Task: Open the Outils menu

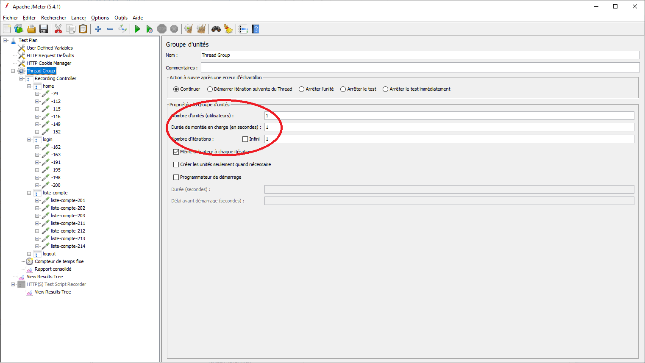Action: tap(121, 18)
